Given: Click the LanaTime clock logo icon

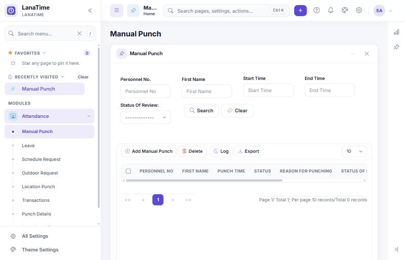Looking at the screenshot, I should [x=11, y=11].
